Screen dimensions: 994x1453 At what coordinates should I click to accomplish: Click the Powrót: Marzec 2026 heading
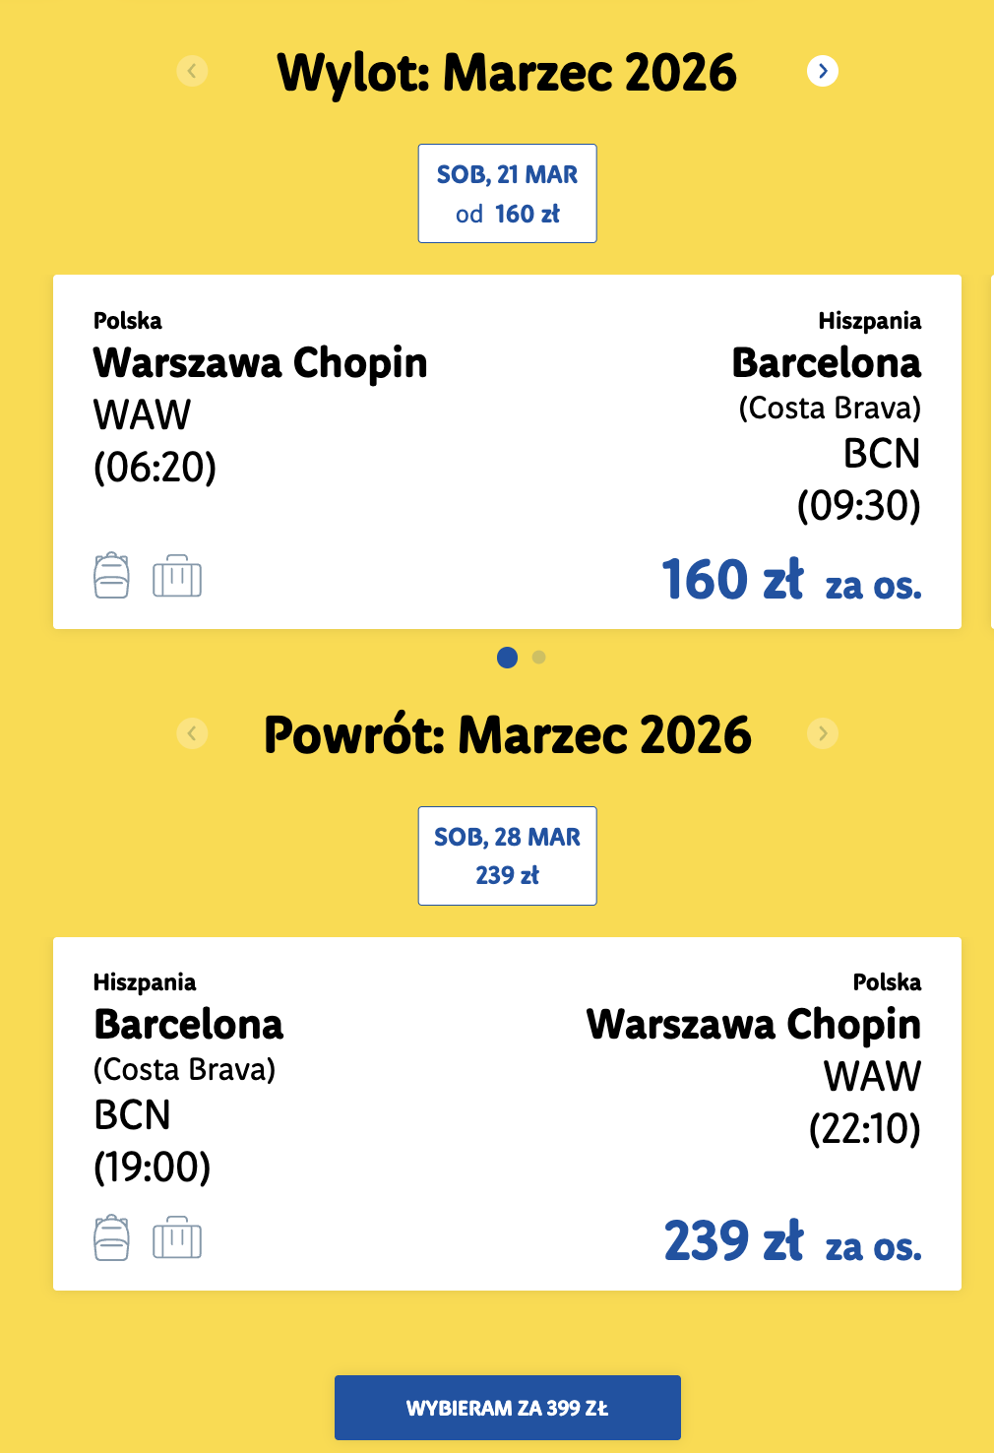pos(507,735)
